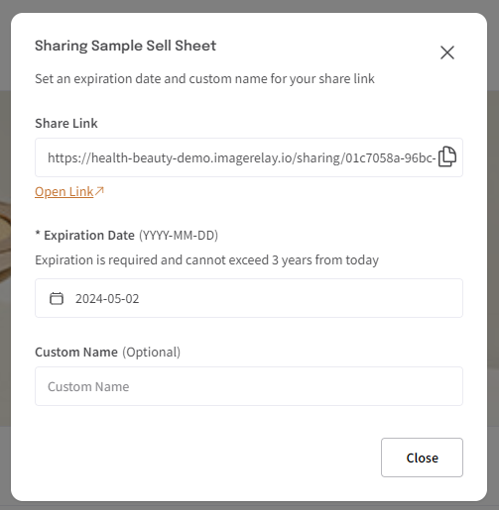Click the 3 years expiration helper text
Image resolution: width=499 pixels, height=510 pixels.
coord(206,260)
